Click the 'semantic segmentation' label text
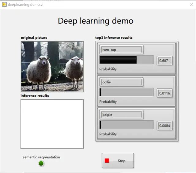 click(x=41, y=157)
